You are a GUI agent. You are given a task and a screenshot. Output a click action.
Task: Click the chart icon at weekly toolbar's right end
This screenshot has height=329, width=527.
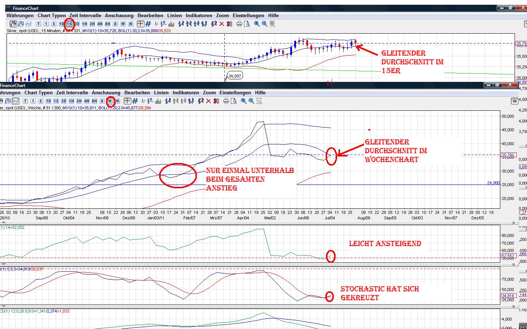click(x=515, y=101)
